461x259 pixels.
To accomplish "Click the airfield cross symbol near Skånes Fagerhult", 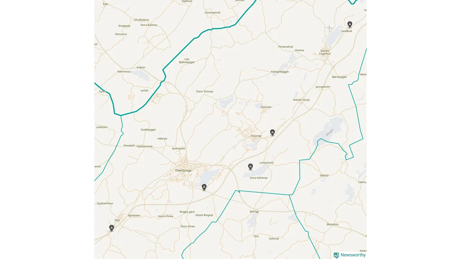I will tap(330, 28).
